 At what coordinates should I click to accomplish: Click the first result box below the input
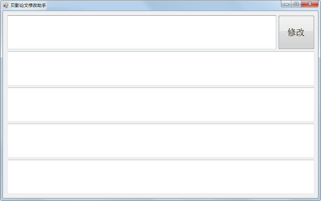[x=160, y=68]
